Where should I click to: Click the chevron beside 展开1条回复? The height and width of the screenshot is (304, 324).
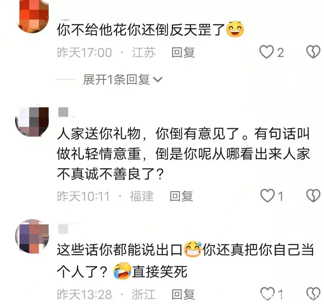[x=158, y=80]
